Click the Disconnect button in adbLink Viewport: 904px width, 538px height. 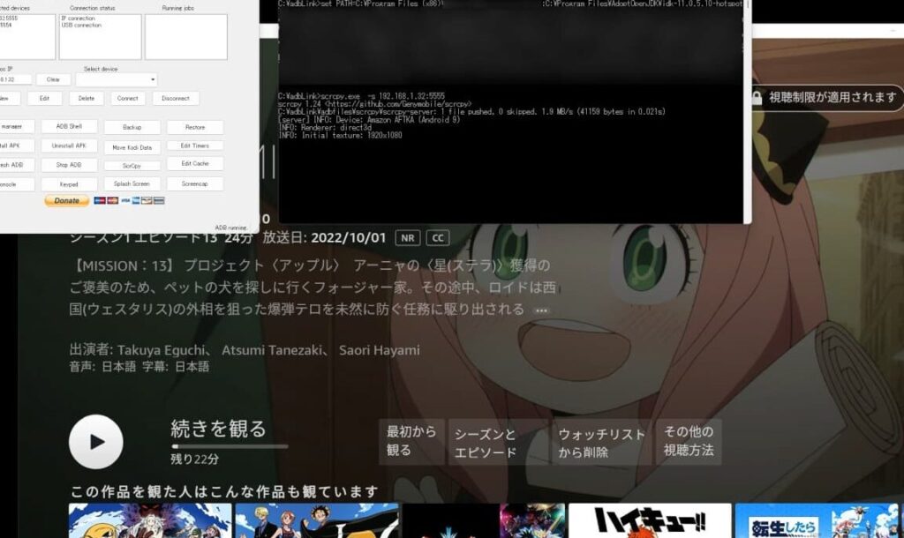(x=176, y=99)
